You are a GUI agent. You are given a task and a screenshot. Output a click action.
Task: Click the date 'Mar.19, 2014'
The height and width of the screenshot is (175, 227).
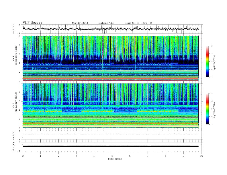tap(80, 23)
